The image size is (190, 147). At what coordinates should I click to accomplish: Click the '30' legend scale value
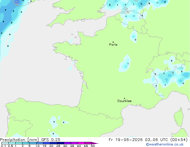point(65,146)
